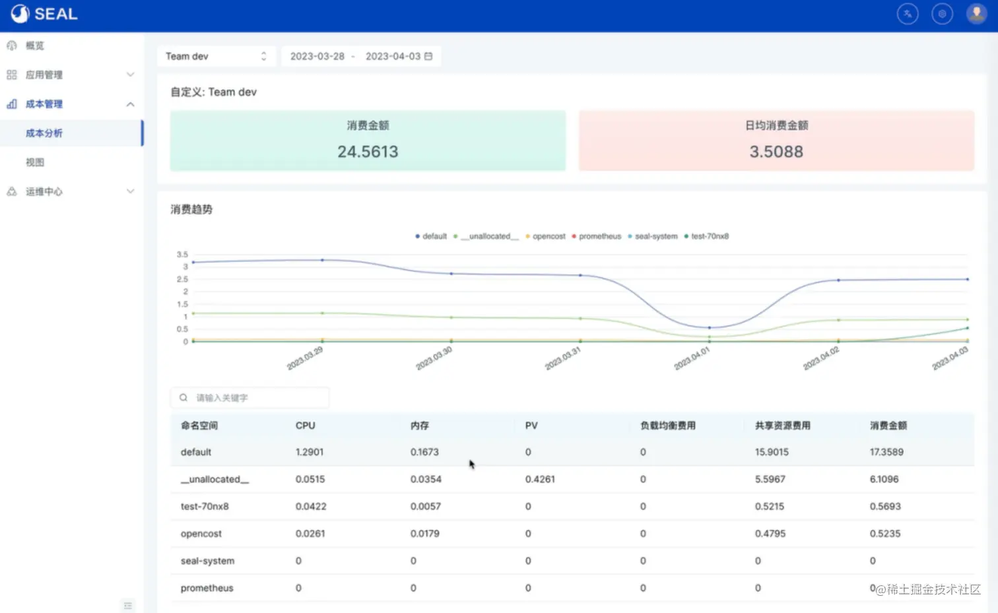
Task: Click the 概览 overview icon
Action: 12,46
